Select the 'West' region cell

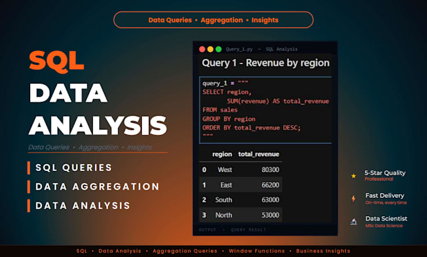point(225,170)
